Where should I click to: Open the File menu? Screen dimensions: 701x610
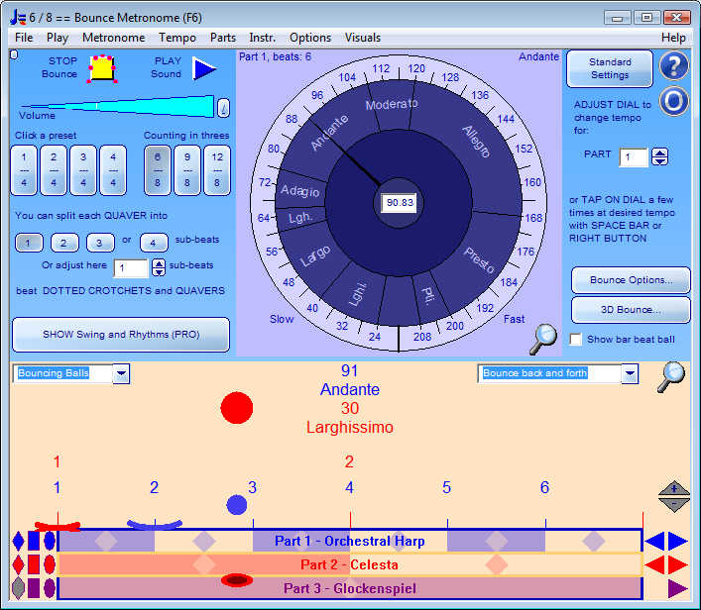24,38
